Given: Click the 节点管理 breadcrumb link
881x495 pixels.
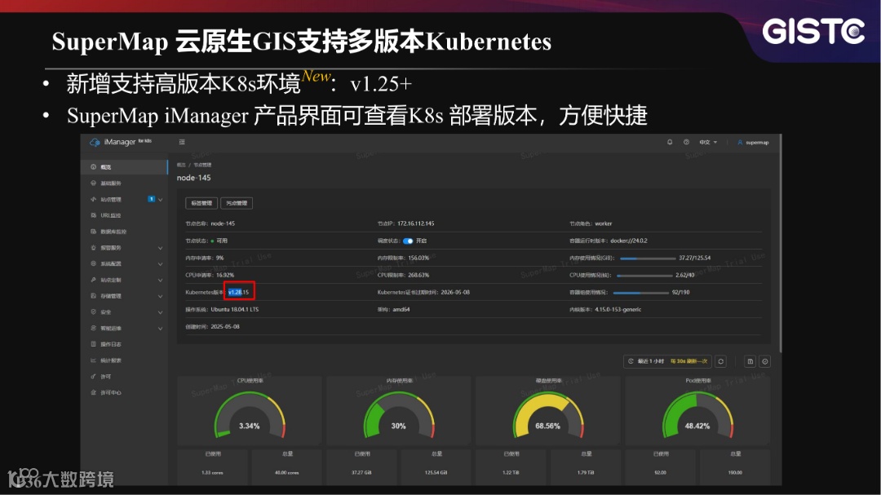Looking at the screenshot, I should [x=202, y=165].
